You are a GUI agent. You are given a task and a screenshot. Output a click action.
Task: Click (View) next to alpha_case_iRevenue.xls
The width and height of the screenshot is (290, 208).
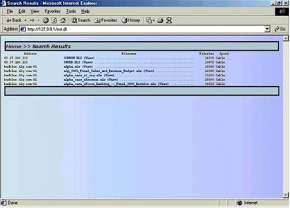click(113, 80)
